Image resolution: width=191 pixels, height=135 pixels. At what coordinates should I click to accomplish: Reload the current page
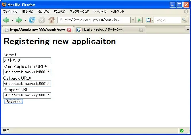pos(32,20)
